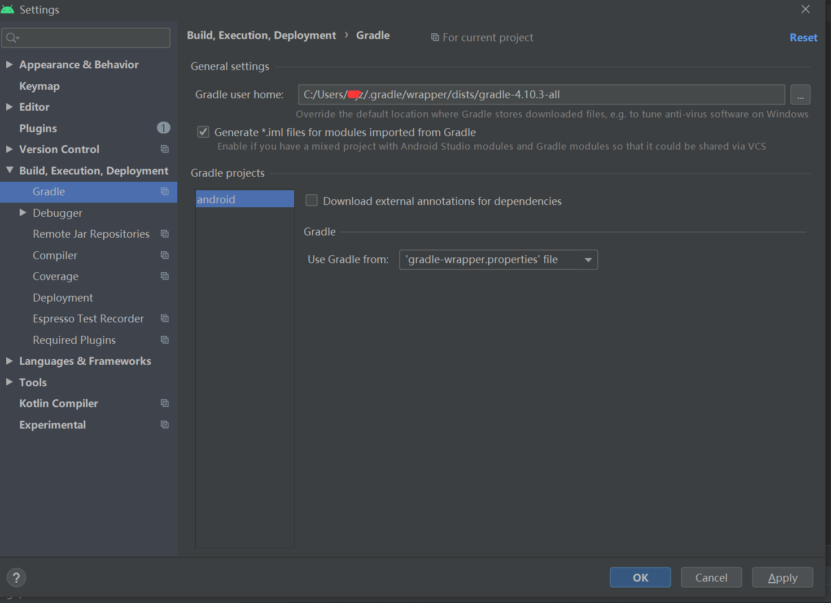This screenshot has width=831, height=603.
Task: Select Gradle in the settings tree
Action: click(89, 191)
